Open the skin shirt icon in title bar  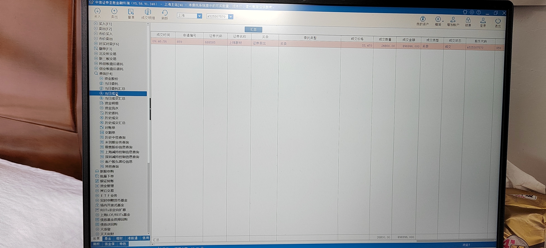pyautogui.click(x=465, y=12)
